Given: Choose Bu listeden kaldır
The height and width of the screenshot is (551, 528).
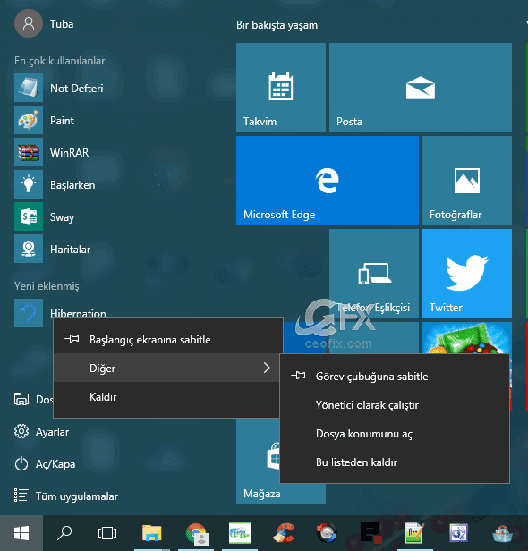Looking at the screenshot, I should pos(395,462).
